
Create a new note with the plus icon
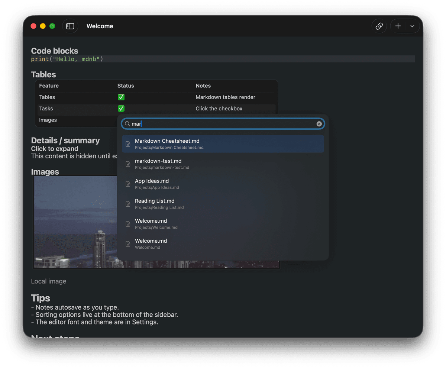coord(398,26)
